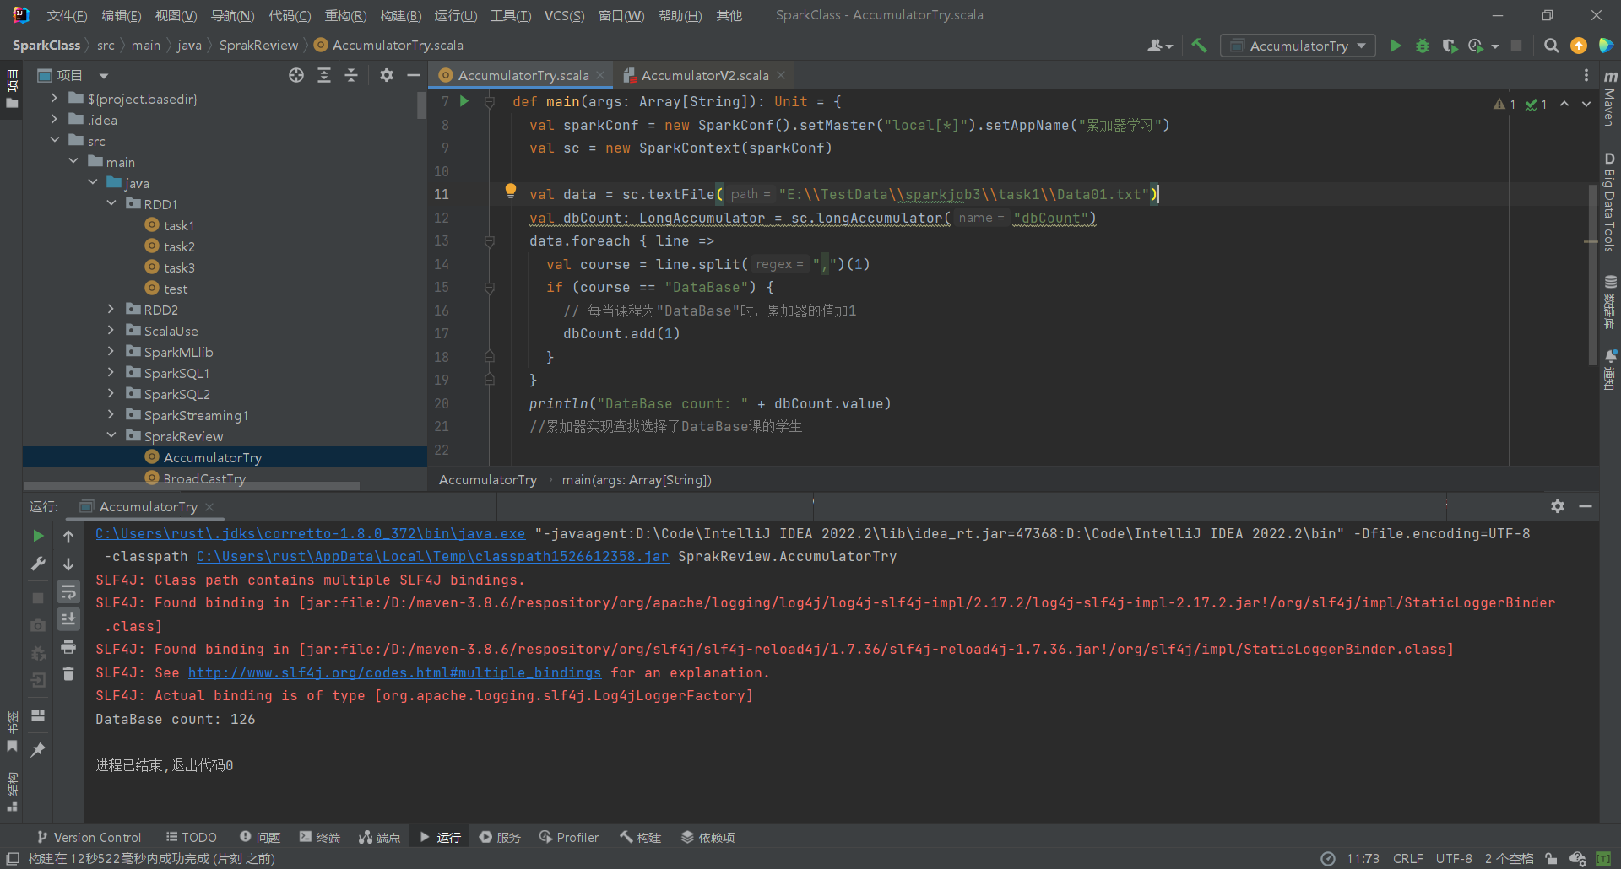The image size is (1621, 869).
Task: Expand the RDD2 package folder
Action: tap(111, 310)
